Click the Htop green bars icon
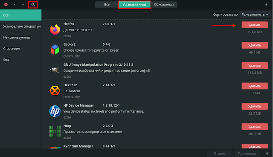The image size is (273, 157). [55, 131]
